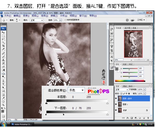Image resolution: width=155 pixels, height=127 pixels.
Task: Add a layer style with fx button
Action: 128,118
